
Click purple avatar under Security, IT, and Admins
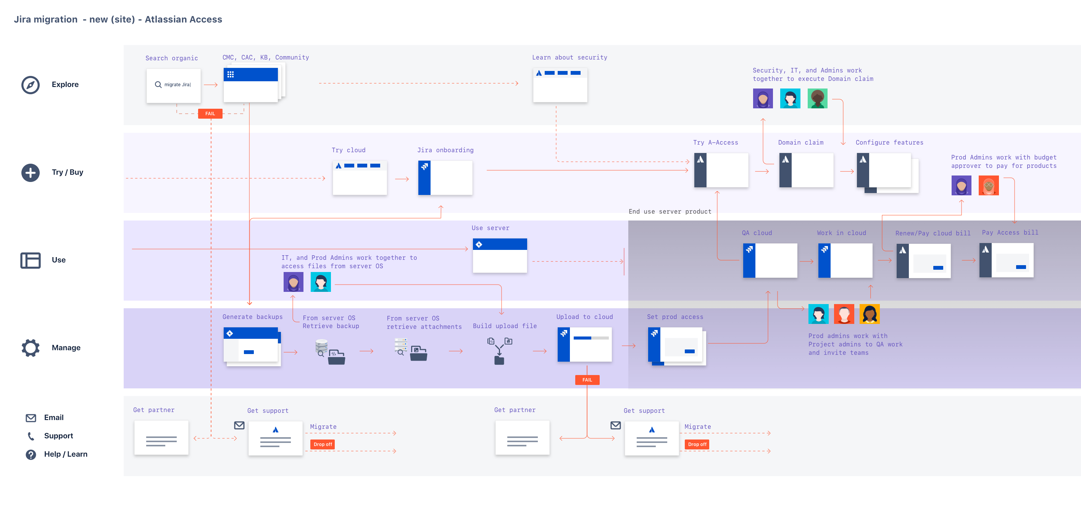coord(763,98)
